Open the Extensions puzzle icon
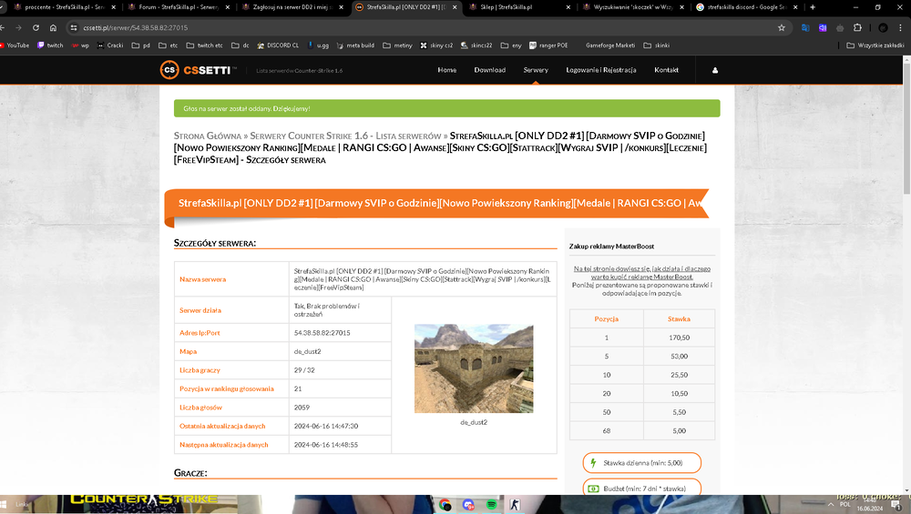 point(857,28)
